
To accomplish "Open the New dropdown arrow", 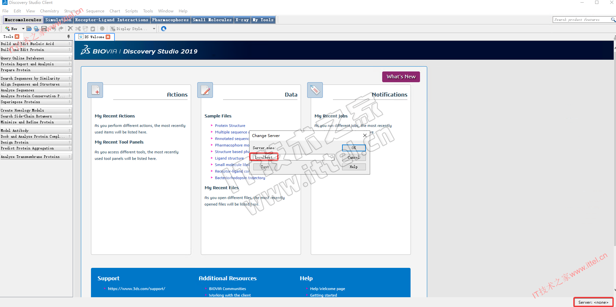I will pyautogui.click(x=23, y=29).
